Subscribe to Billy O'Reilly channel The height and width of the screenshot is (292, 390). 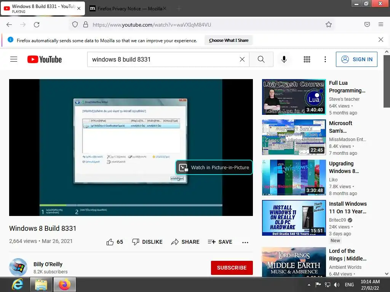click(x=232, y=268)
